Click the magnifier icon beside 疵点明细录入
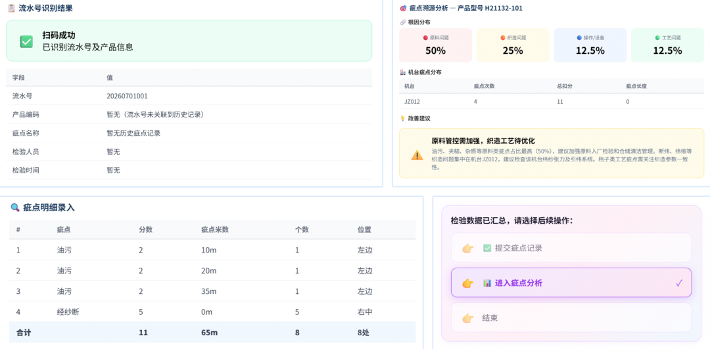 tap(15, 207)
